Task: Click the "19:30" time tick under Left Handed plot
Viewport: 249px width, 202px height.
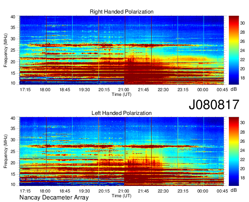Action: pos(84,191)
